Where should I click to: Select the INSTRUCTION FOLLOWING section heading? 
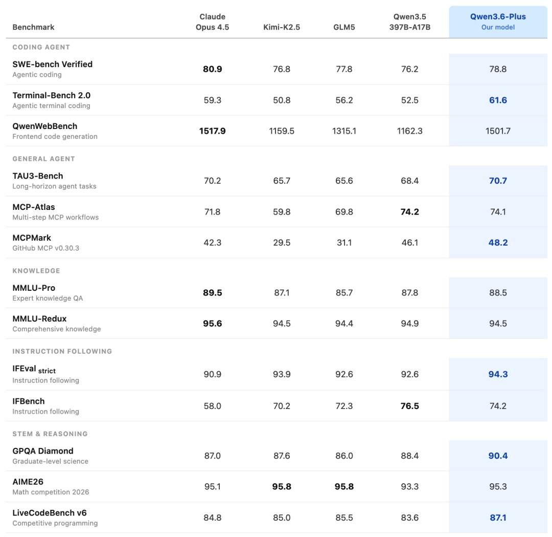click(x=62, y=351)
